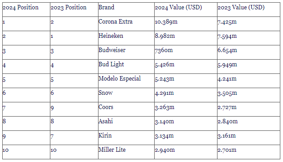Image resolution: width=283 pixels, height=162 pixels.
Task: Select the 7360m value cell
Action: [x=186, y=52]
